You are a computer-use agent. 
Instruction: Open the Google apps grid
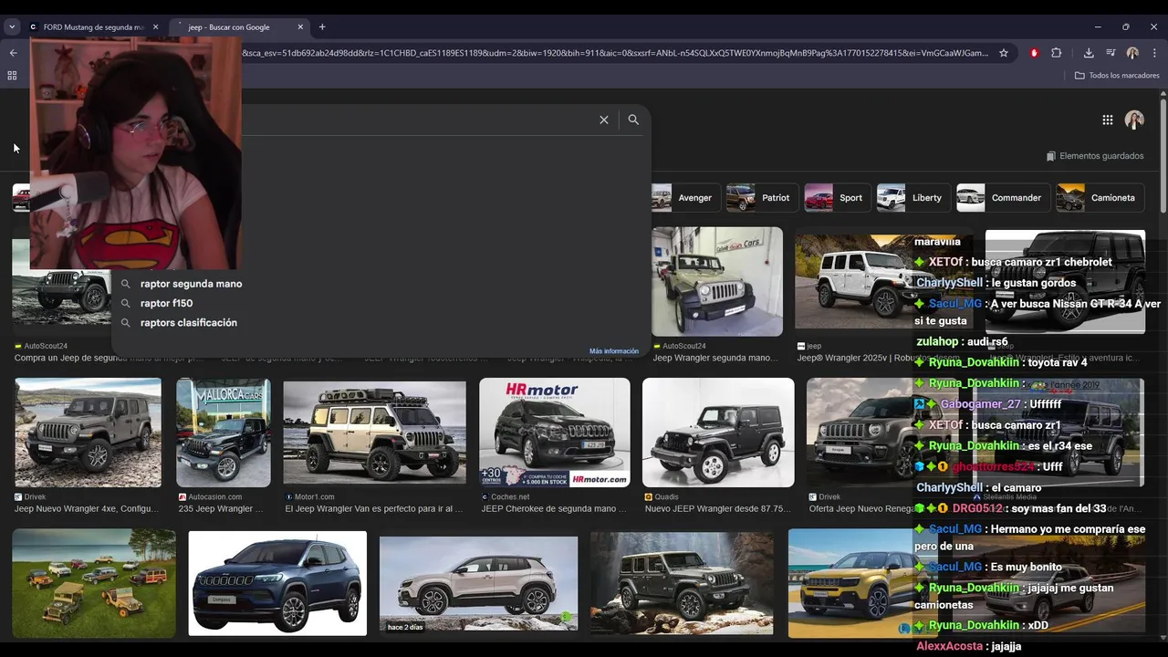pos(1107,120)
